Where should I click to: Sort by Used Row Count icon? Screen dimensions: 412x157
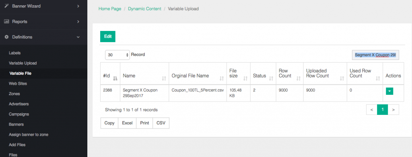coord(378,78)
